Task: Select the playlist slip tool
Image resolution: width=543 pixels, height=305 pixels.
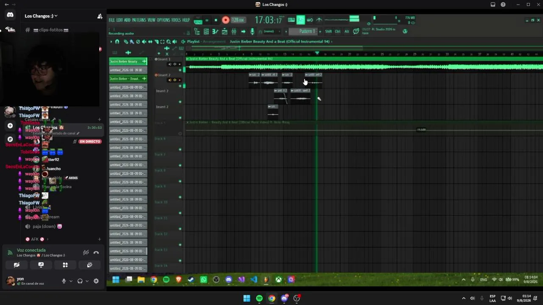Action: click(x=150, y=42)
